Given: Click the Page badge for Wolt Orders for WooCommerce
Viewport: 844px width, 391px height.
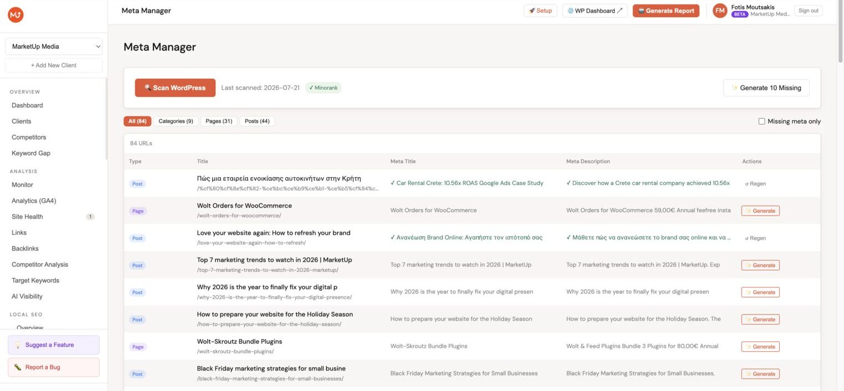Looking at the screenshot, I should tap(138, 211).
